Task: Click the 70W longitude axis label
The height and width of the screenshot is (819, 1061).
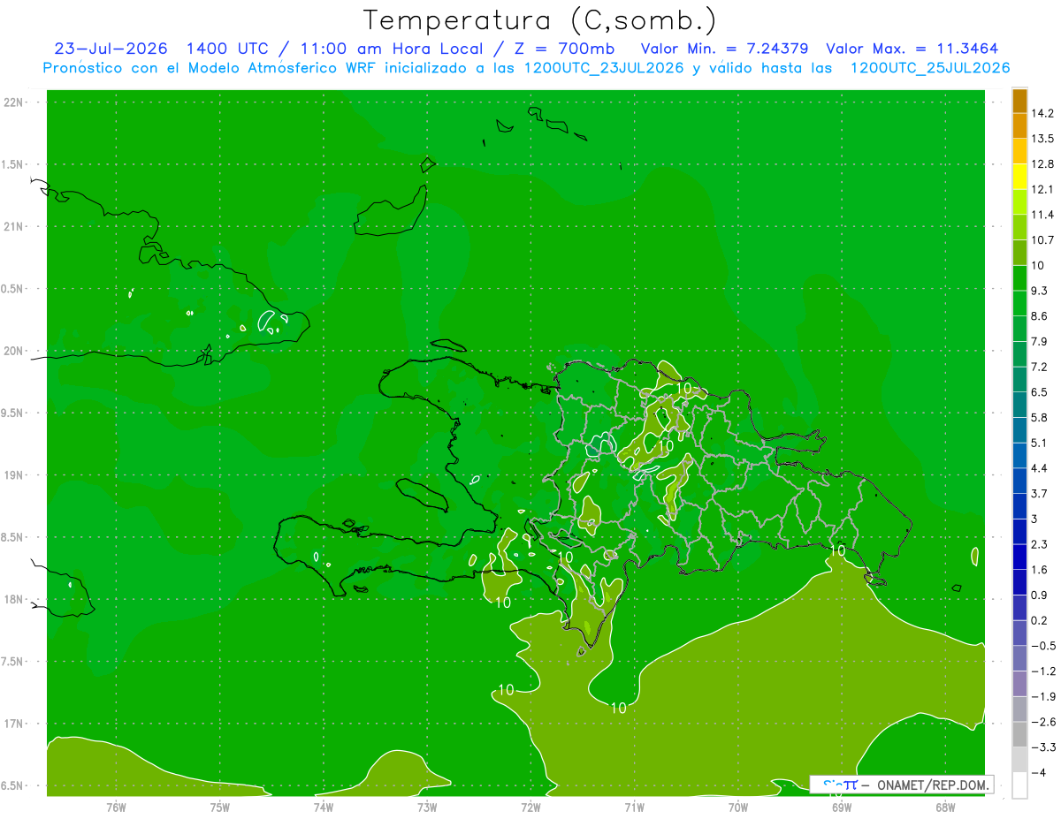Action: (738, 807)
